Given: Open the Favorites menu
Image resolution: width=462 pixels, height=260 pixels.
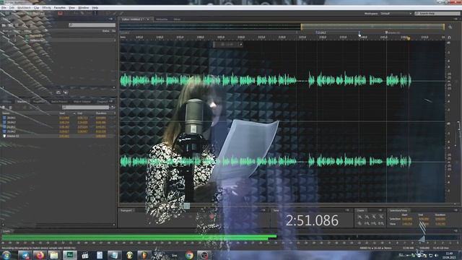Looking at the screenshot, I should (x=59, y=8).
